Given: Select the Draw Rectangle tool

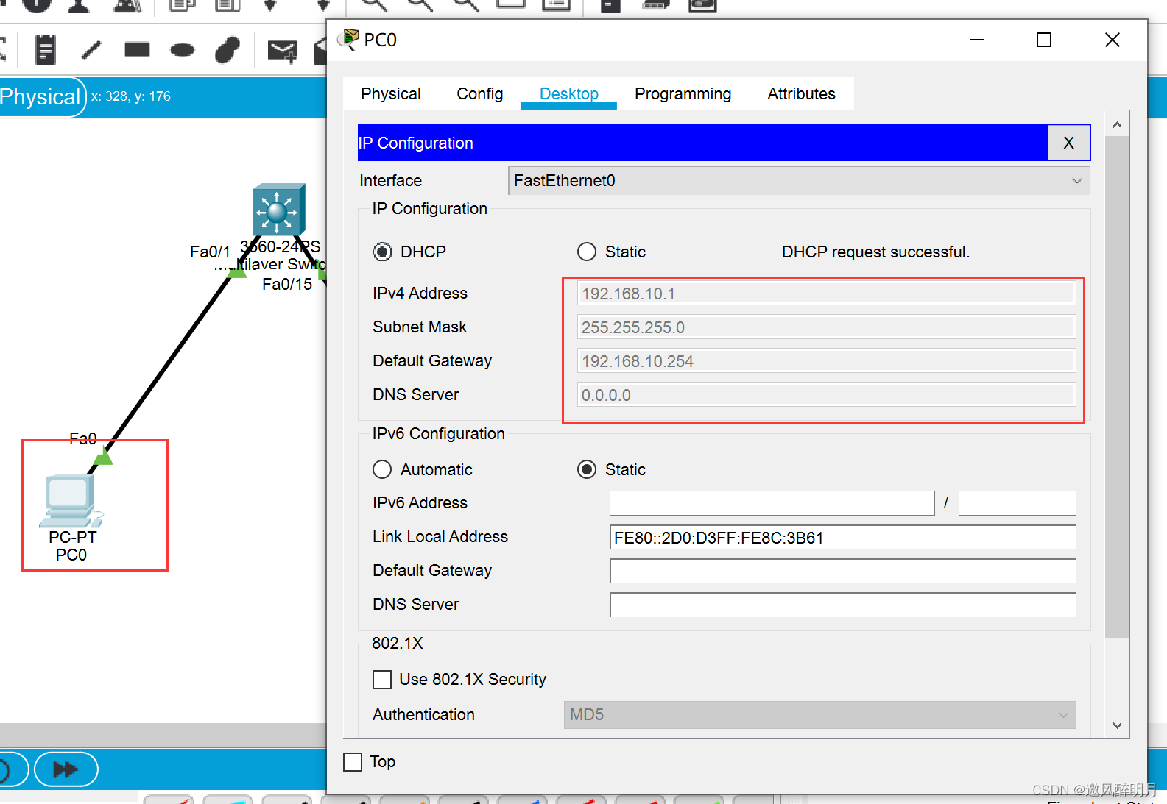Looking at the screenshot, I should [137, 50].
